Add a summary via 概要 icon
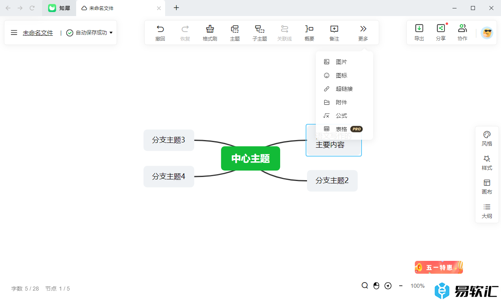This screenshot has height=301, width=501. coord(309,29)
